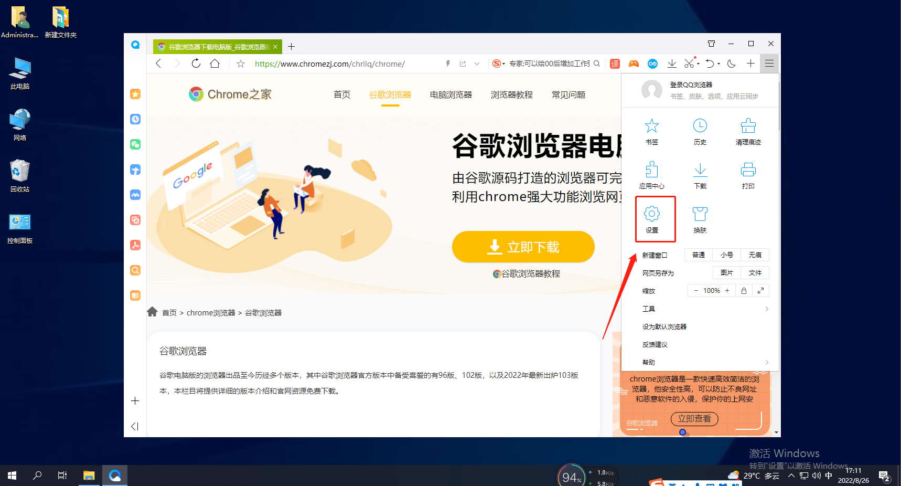Open File Explorer on taskbar
The height and width of the screenshot is (486, 901).
pyautogui.click(x=89, y=476)
